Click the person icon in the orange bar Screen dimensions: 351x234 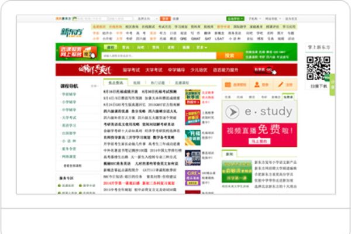pyautogui.click(x=258, y=85)
